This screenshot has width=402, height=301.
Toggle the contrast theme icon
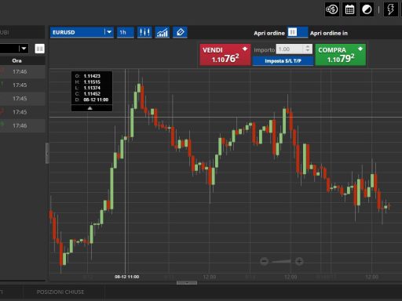pyautogui.click(x=367, y=9)
